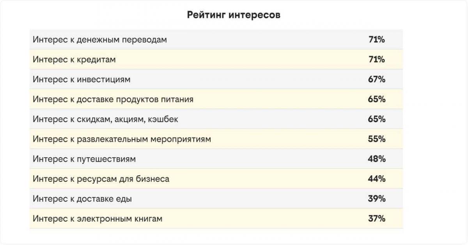Select the 'Интерес к доставке еды' row
468x245 pixels.
pyautogui.click(x=216, y=198)
